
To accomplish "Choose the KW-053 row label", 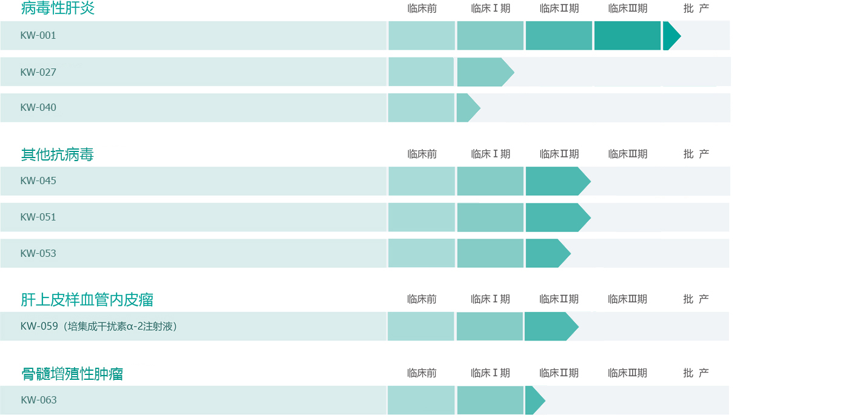I will coord(38,253).
